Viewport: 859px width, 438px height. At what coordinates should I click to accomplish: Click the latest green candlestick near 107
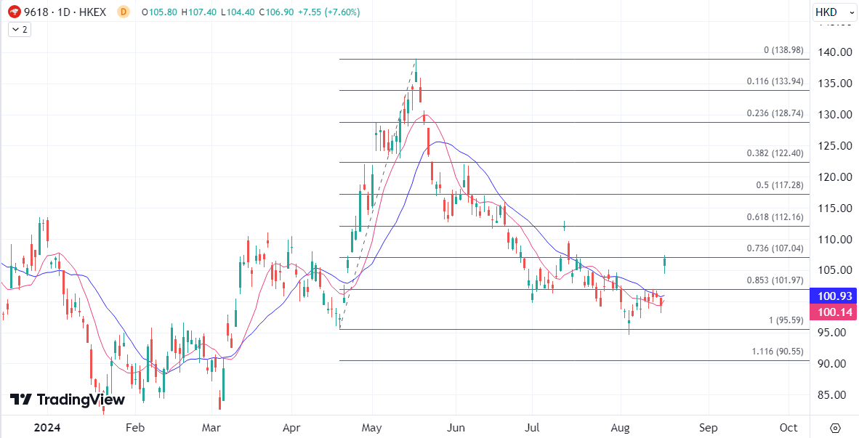coord(664,264)
